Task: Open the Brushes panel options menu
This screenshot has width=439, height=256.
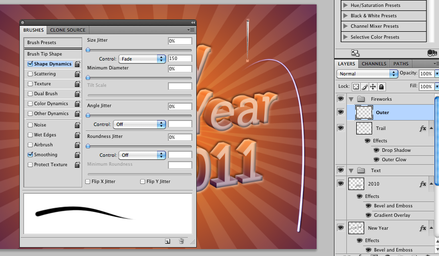Action: coord(191,30)
